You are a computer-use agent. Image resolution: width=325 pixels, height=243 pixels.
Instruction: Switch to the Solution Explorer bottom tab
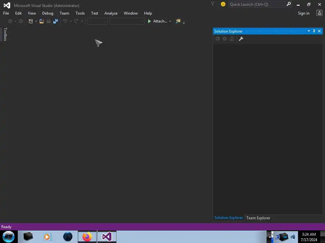(229, 218)
